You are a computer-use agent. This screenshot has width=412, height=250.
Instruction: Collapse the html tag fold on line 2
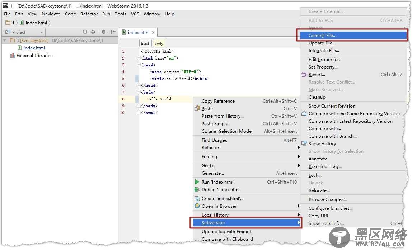pos(139,58)
